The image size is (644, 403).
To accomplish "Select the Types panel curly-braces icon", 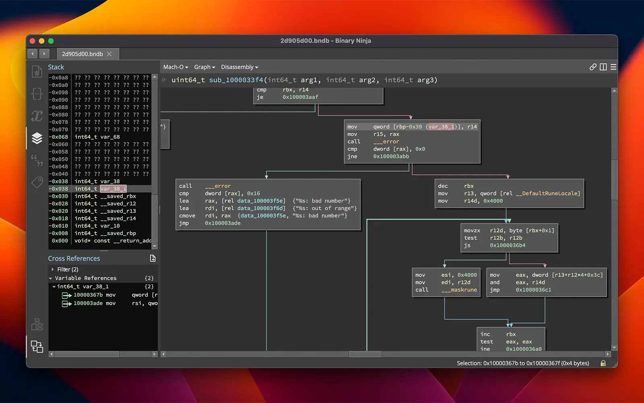I will click(37, 93).
